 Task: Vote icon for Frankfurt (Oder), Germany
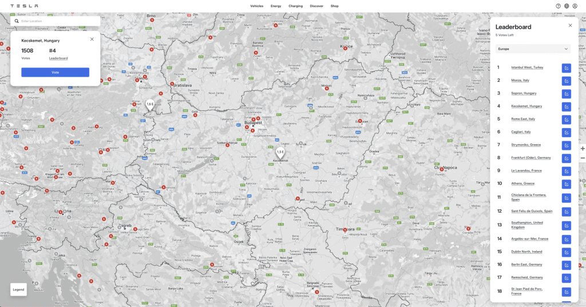pyautogui.click(x=566, y=158)
